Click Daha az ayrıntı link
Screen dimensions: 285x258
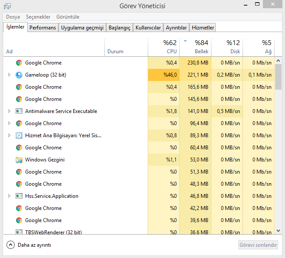tap(34, 245)
